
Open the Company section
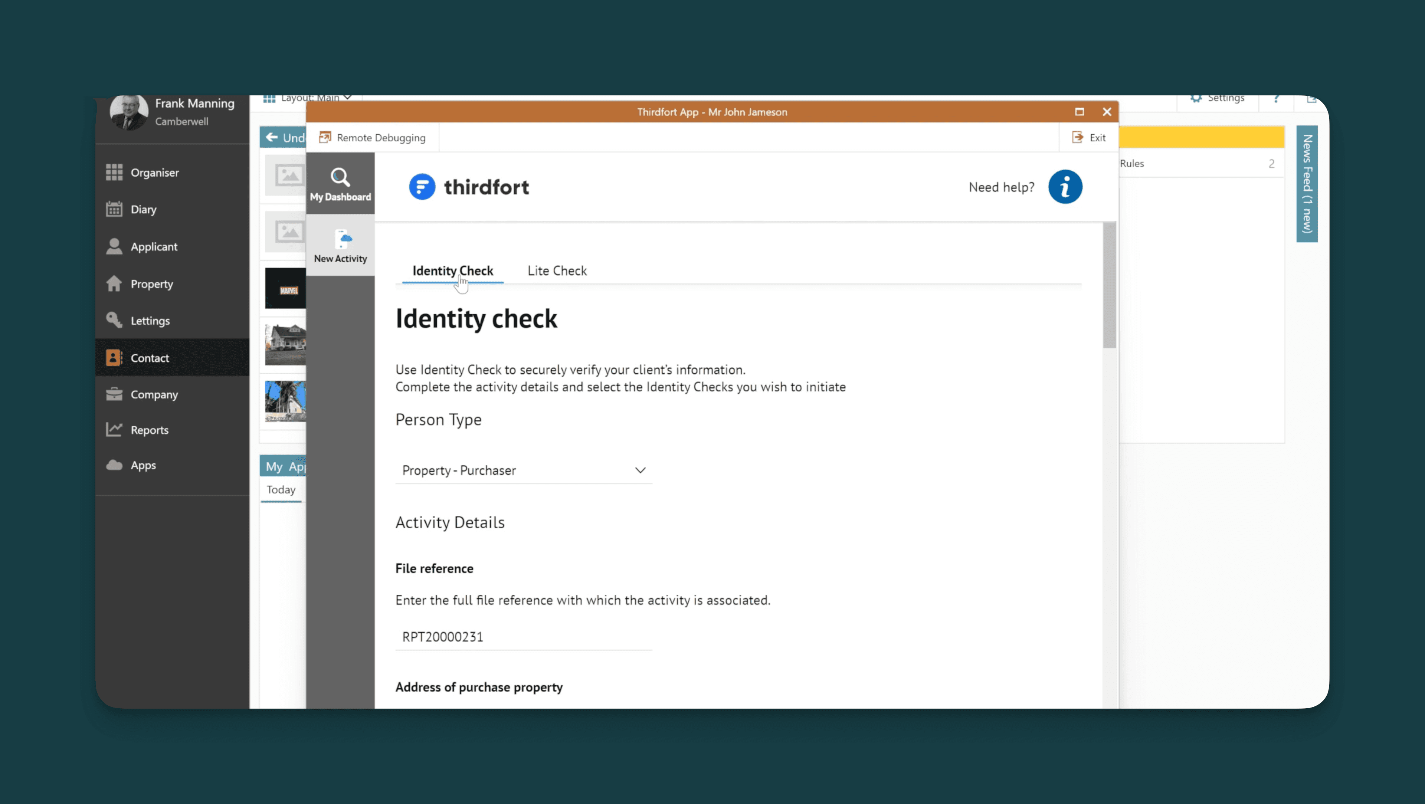point(172,394)
